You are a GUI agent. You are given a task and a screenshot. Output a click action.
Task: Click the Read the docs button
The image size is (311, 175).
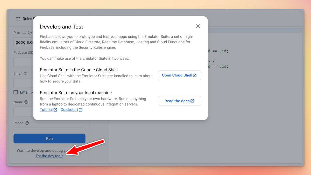click(179, 101)
